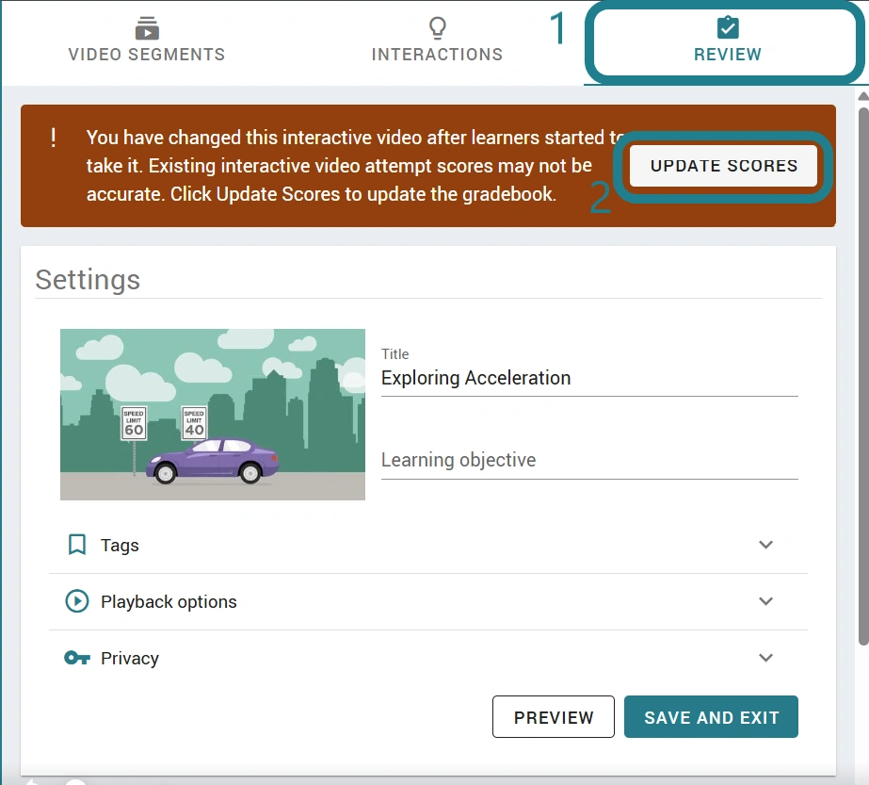This screenshot has height=785, width=869.
Task: Click the Update Scores button
Action: 723,166
